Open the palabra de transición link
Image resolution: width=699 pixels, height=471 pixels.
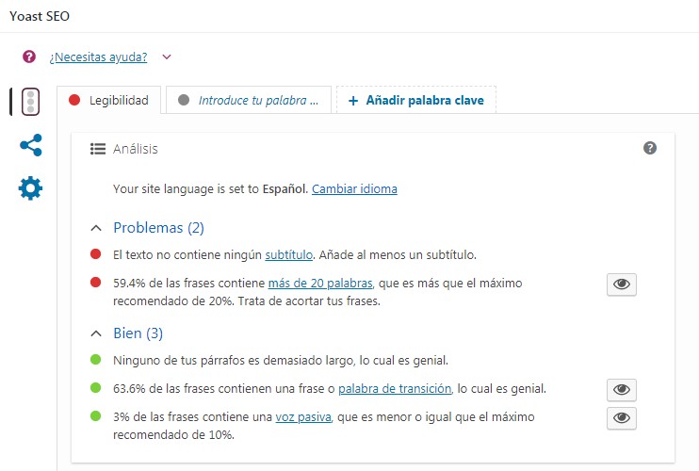(x=395, y=388)
